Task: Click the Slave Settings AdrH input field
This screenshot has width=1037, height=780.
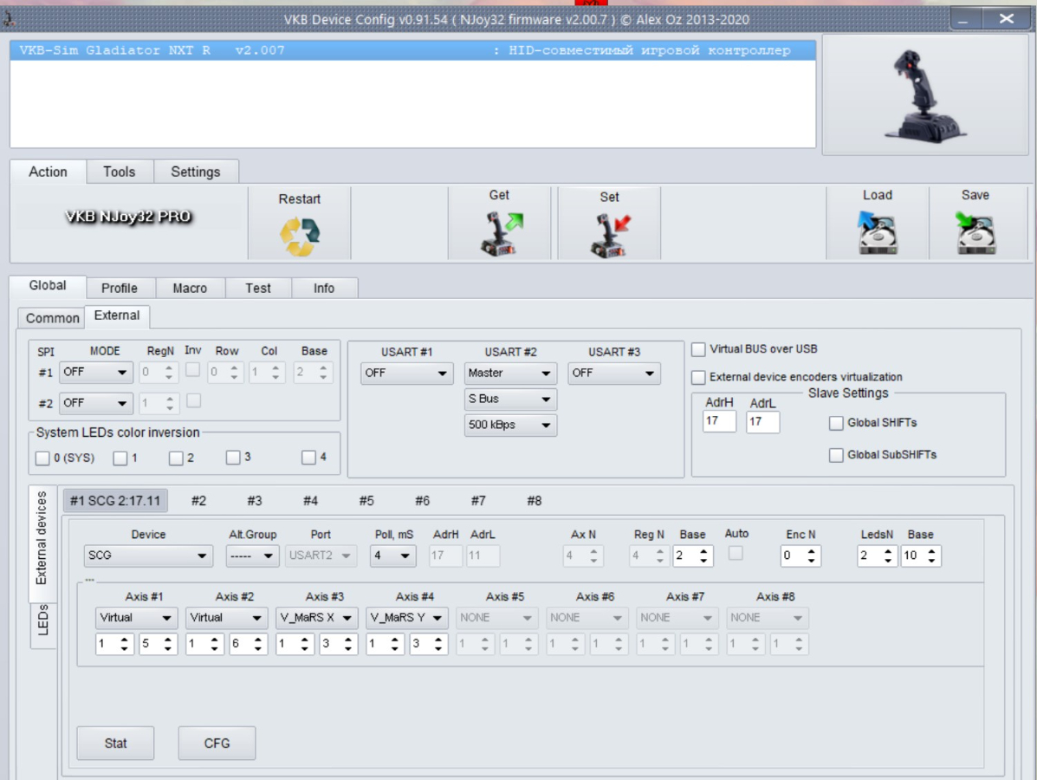Action: tap(720, 421)
